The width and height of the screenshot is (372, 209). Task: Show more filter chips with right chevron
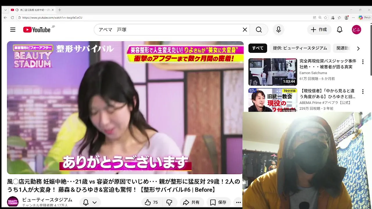pyautogui.click(x=358, y=48)
